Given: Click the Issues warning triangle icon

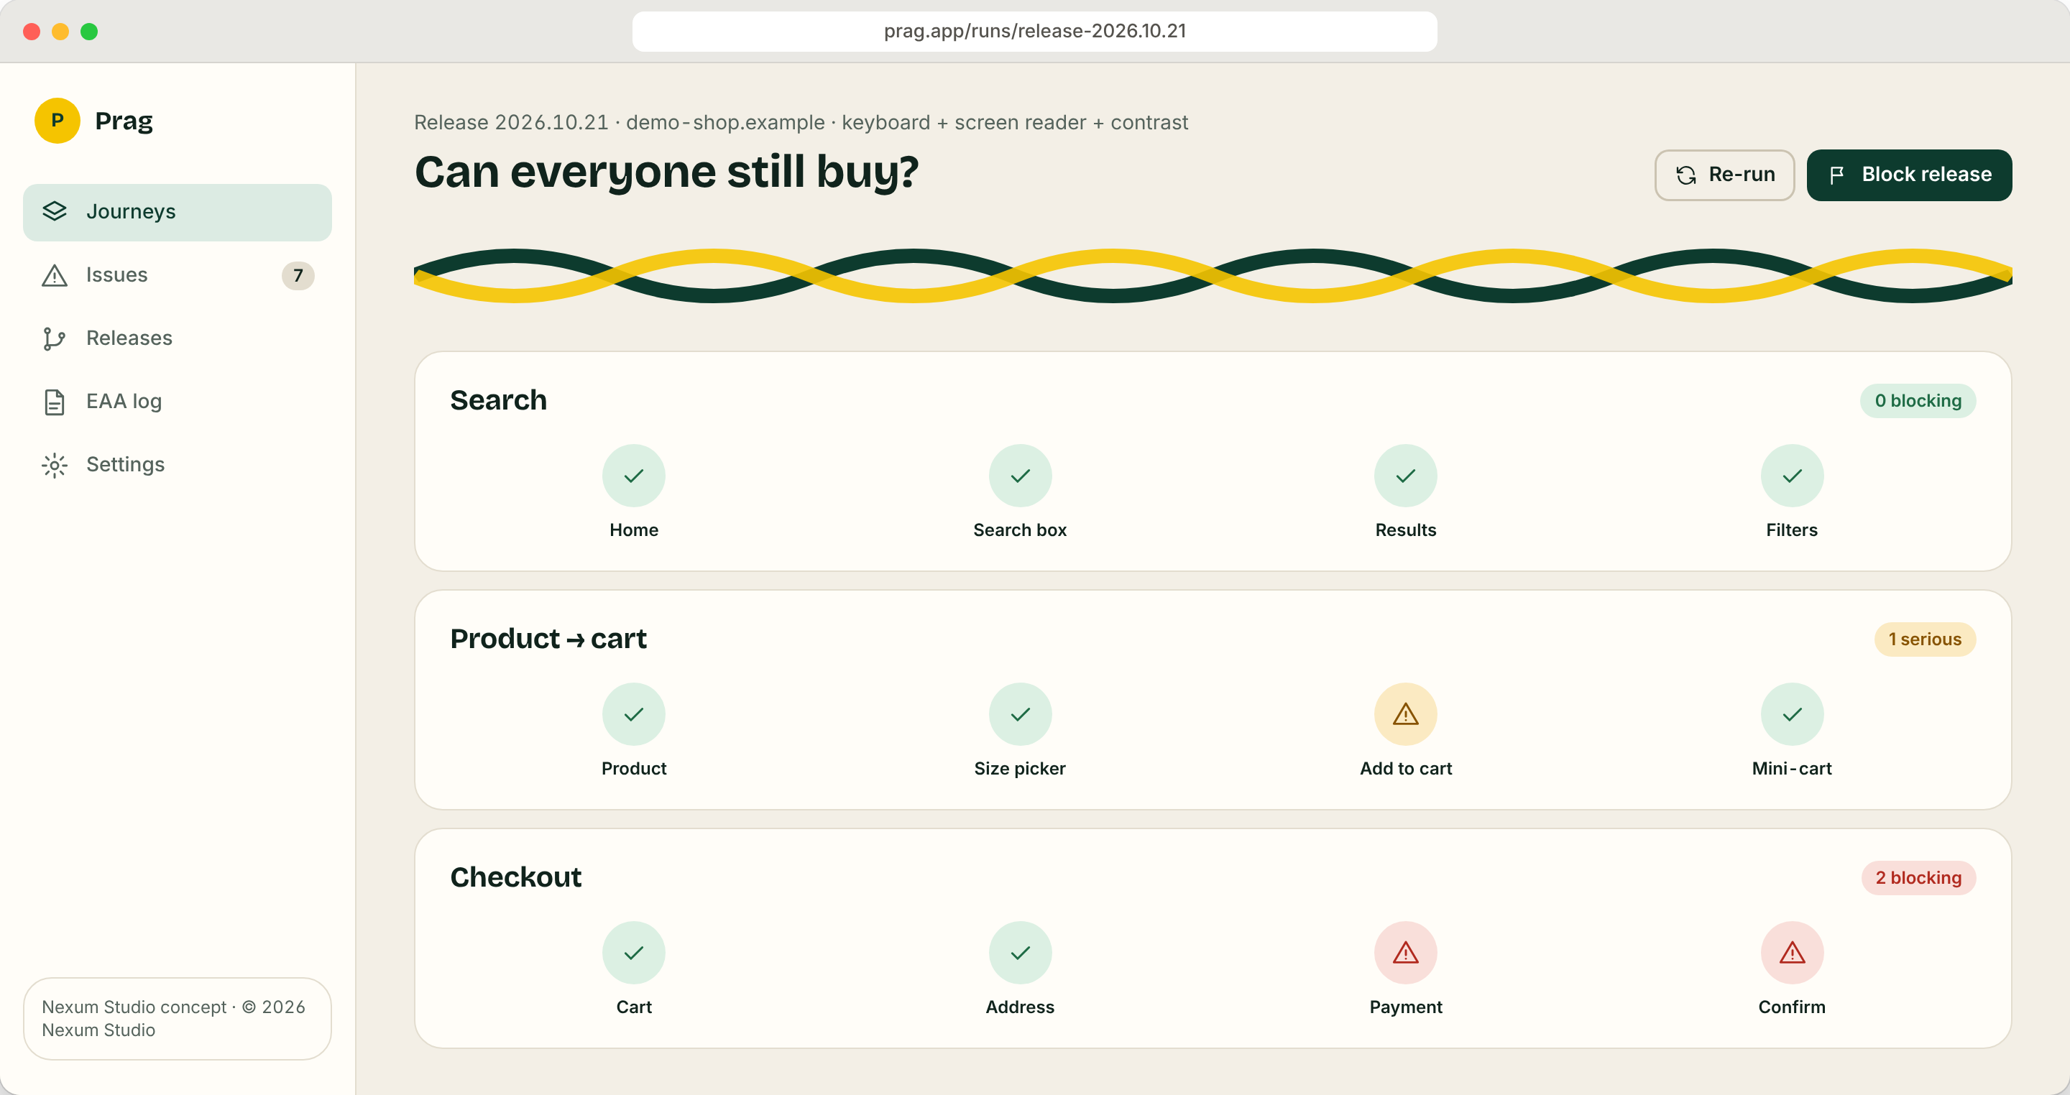Looking at the screenshot, I should pos(54,276).
